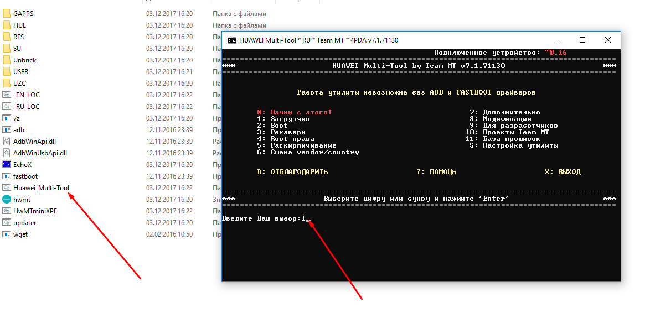The height and width of the screenshot is (318, 645).
Task: Click the hwmt Huawei logo icon
Action: point(7,199)
